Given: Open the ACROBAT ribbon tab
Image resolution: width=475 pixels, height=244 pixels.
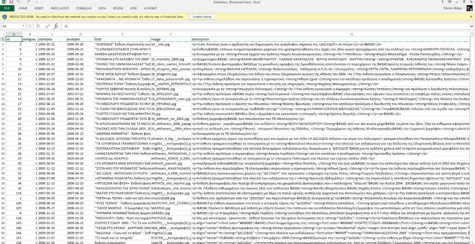Looking at the screenshot, I should tap(151, 8).
